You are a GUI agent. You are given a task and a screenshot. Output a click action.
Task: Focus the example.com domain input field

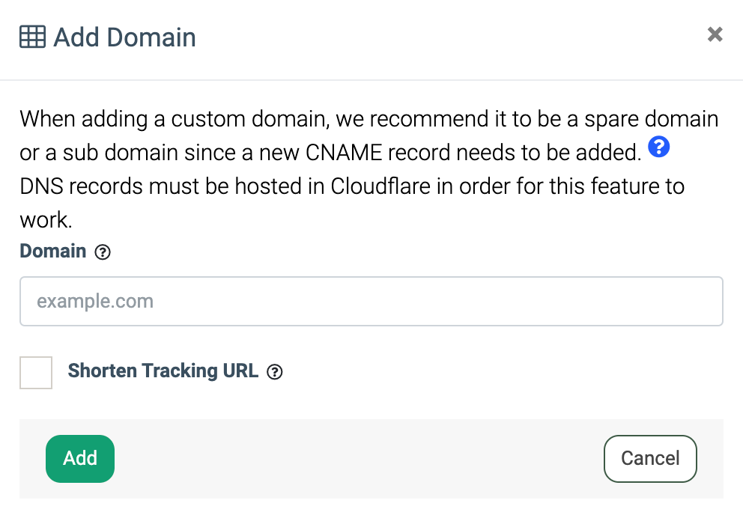[371, 302]
